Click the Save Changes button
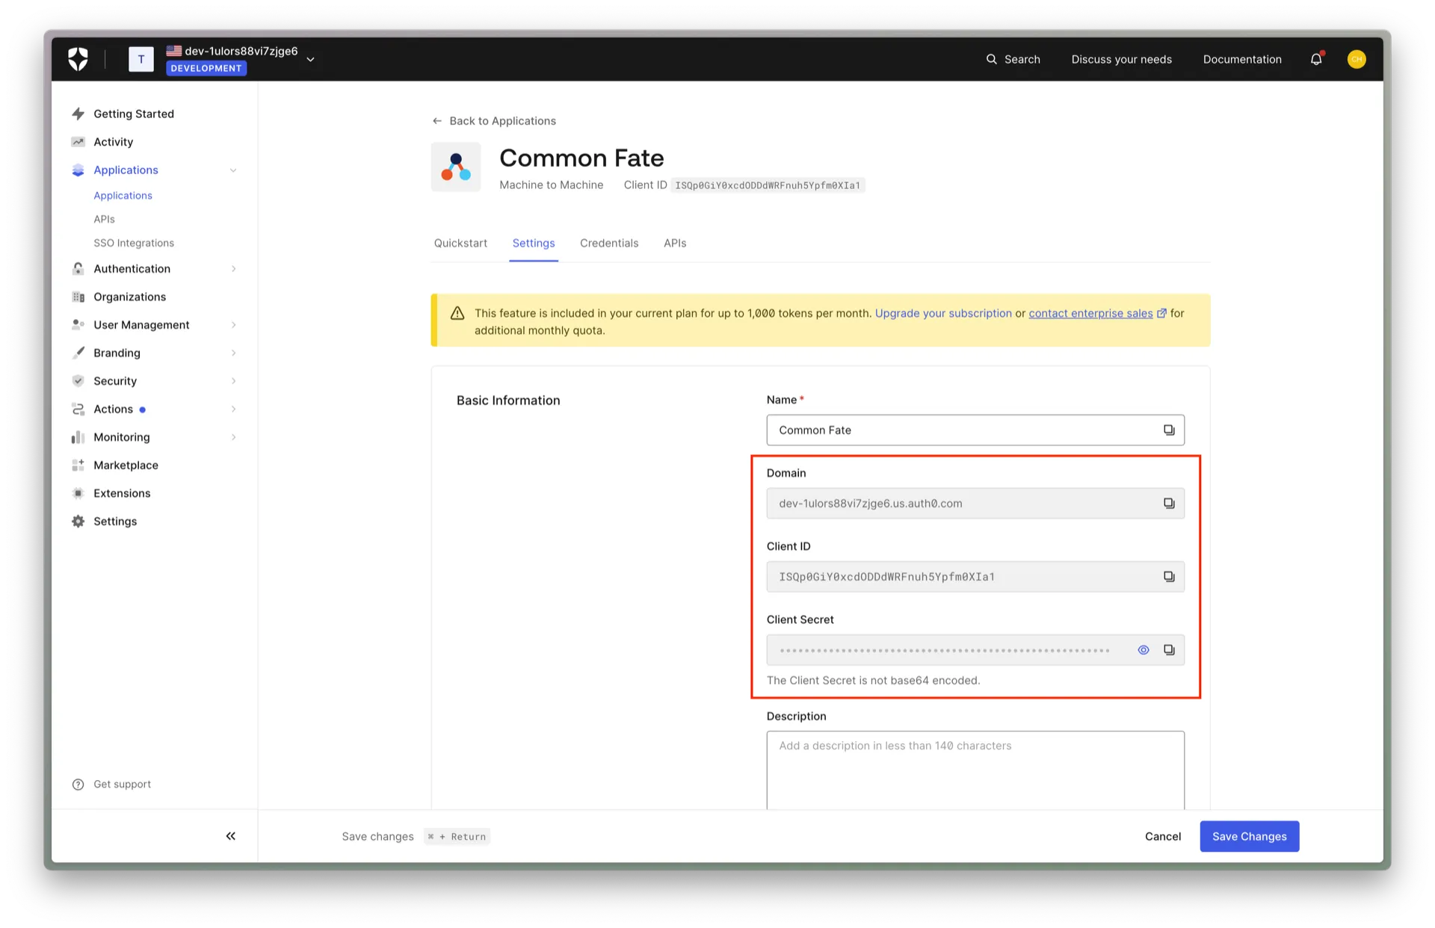The height and width of the screenshot is (928, 1435). 1249,836
